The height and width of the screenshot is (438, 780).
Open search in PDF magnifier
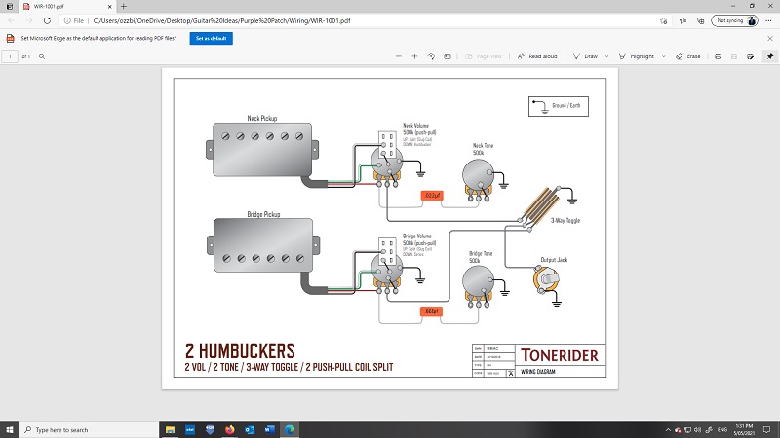[x=42, y=56]
